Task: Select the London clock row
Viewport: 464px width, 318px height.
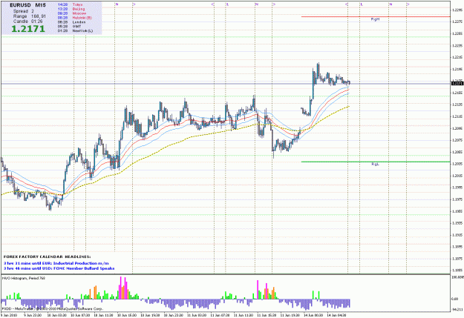Action: tap(71, 22)
